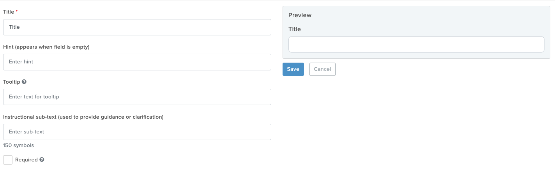555x170 pixels.
Task: Click the Preview heading
Action: [x=300, y=15]
